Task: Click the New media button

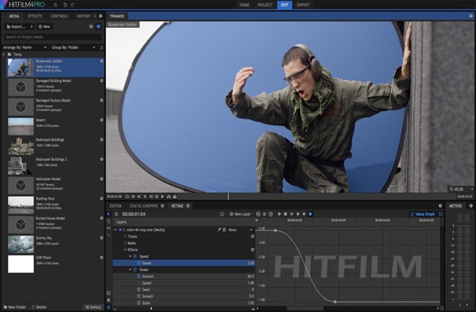Action: point(44,27)
